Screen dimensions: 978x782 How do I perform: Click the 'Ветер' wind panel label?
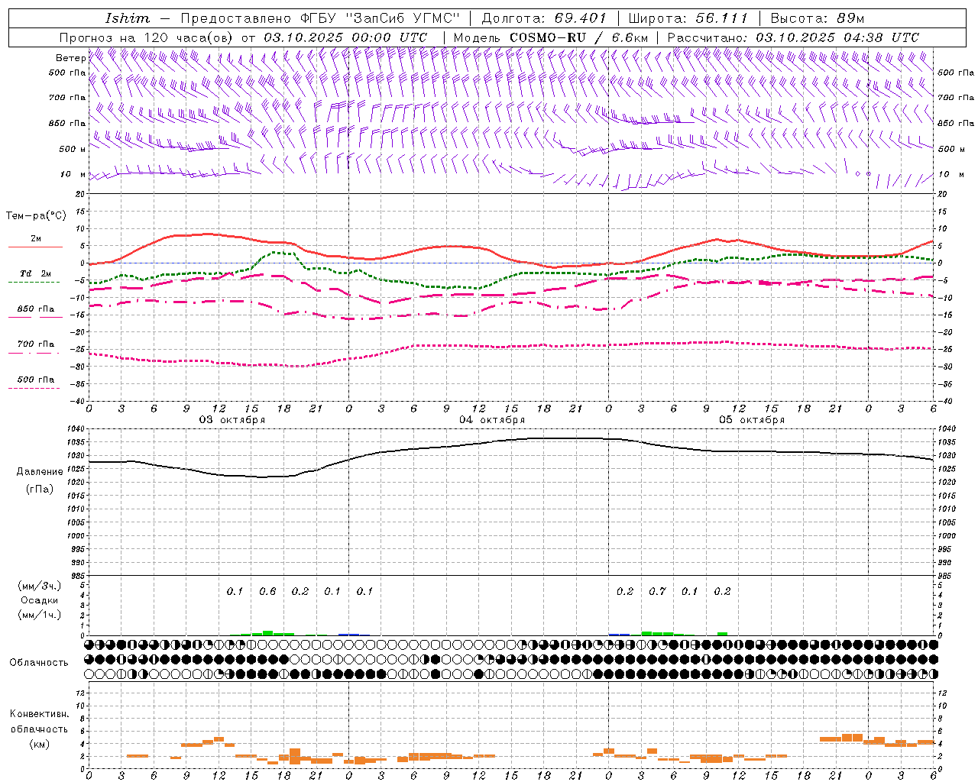point(70,58)
